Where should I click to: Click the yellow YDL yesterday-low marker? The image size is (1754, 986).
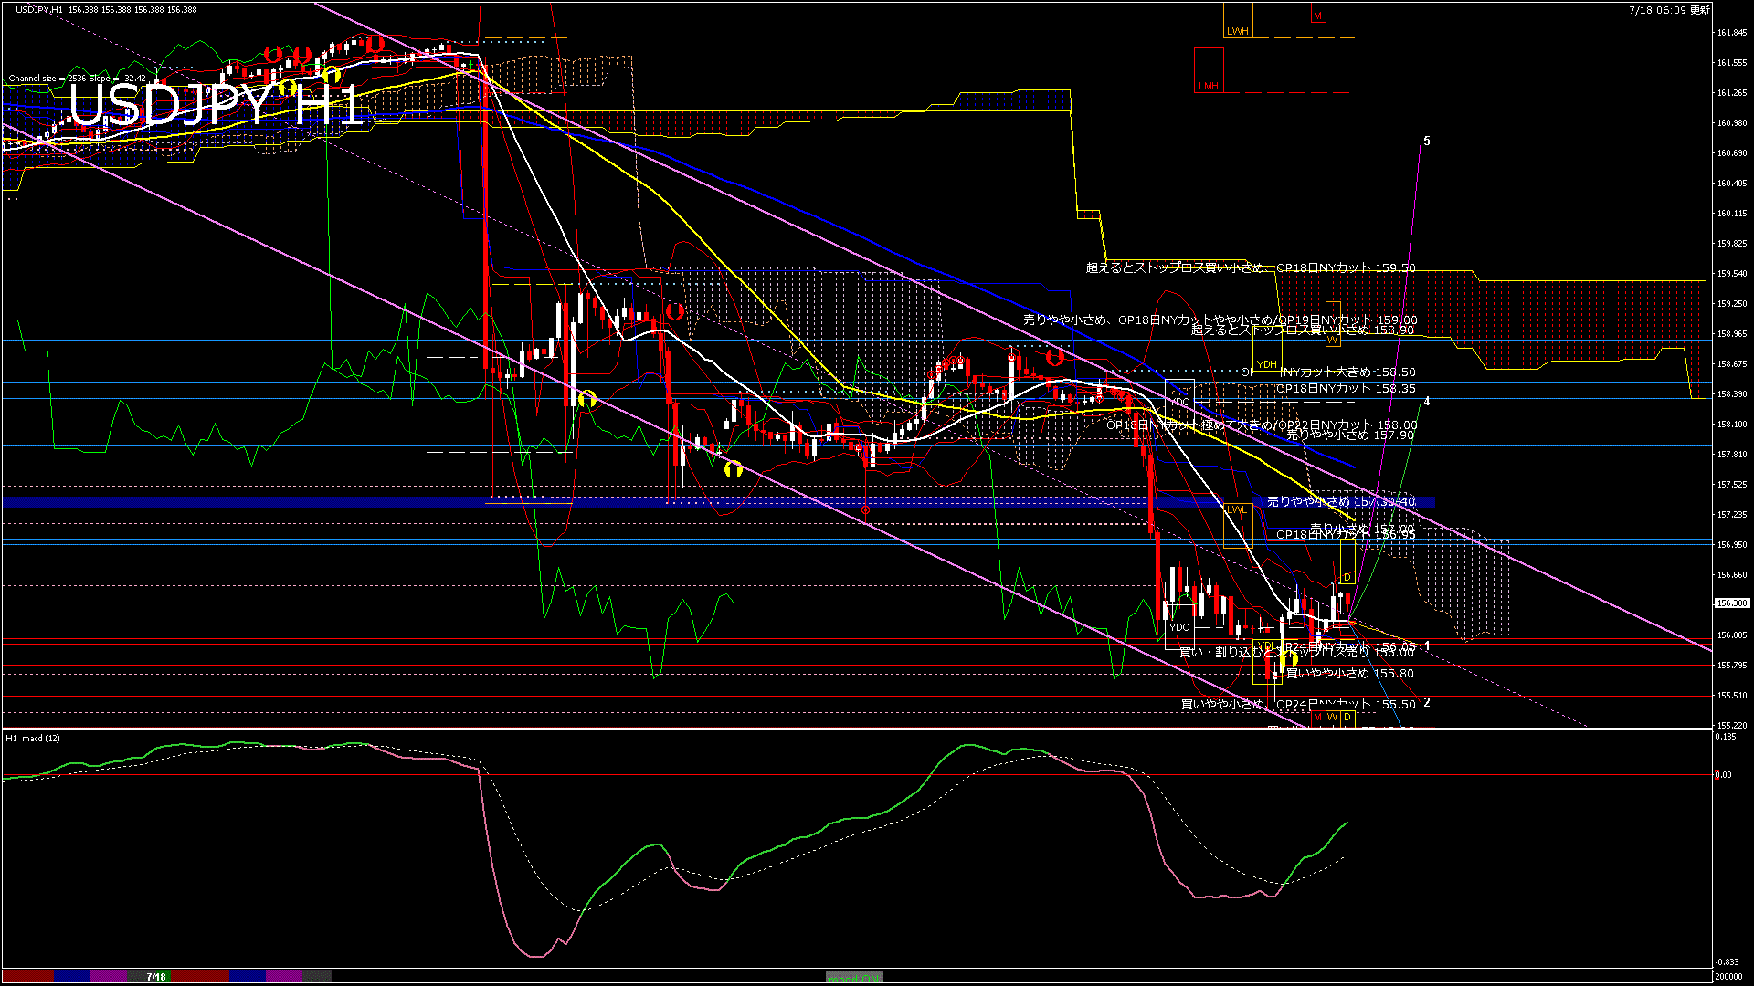click(1266, 646)
